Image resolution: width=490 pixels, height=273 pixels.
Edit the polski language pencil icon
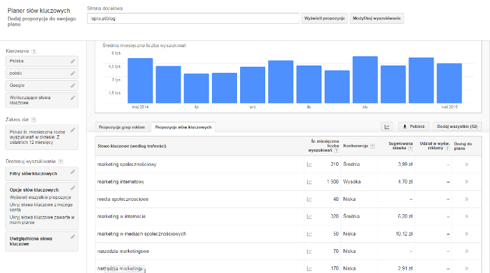coord(73,73)
